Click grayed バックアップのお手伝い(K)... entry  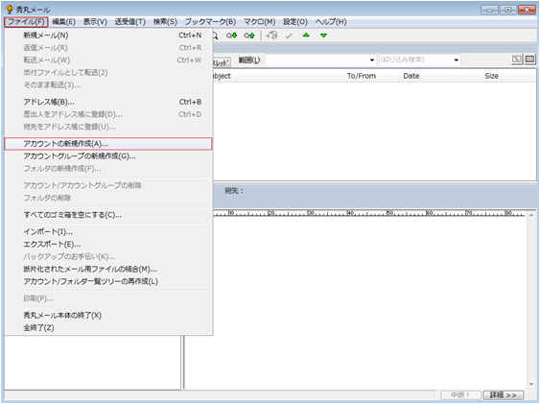click(108, 256)
